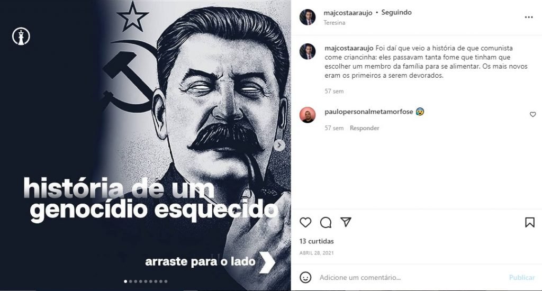Screen dimensions: 542x291
Task: Click Publicar to post comment
Action: [x=521, y=278]
